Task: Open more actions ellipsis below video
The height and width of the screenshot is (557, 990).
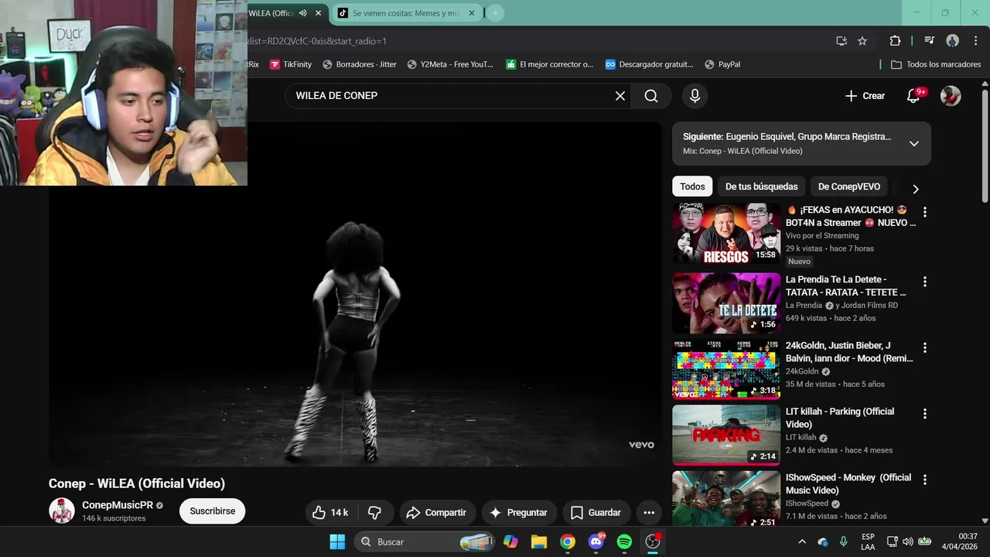Action: tap(649, 512)
